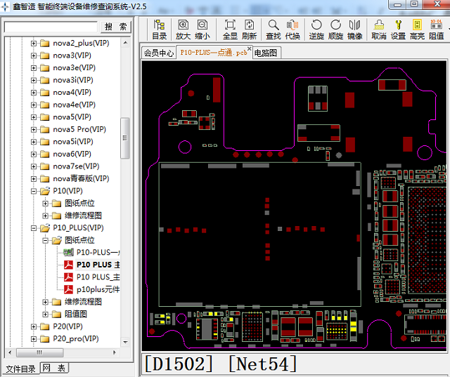Expand the nova2_plus(VIP) folder
The width and height of the screenshot is (450, 377).
pos(34,44)
